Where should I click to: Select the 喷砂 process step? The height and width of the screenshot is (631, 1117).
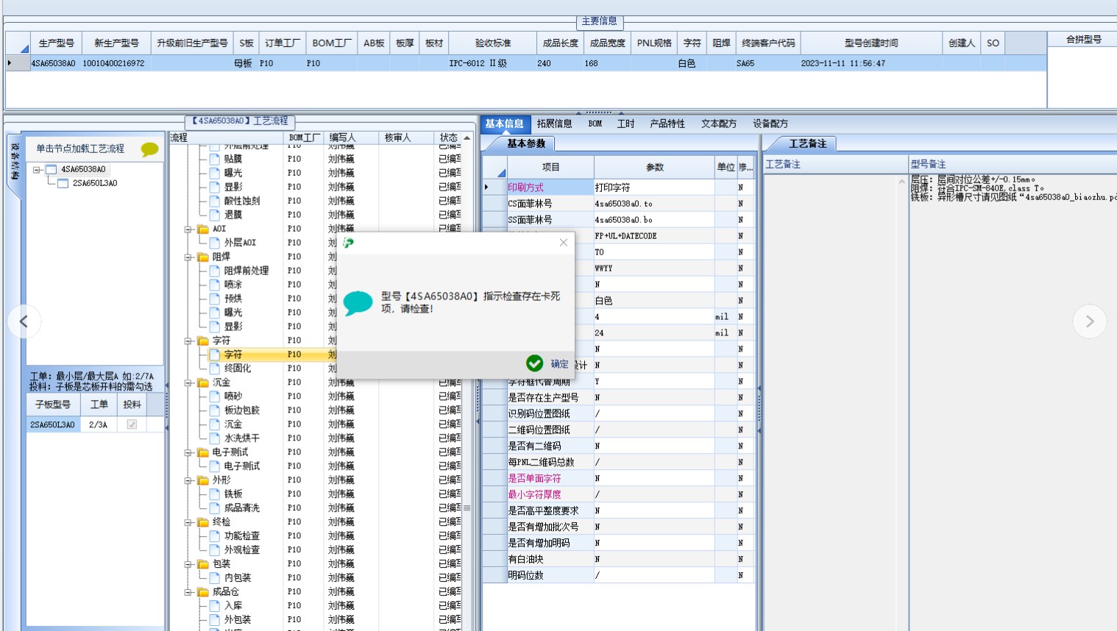coord(233,396)
